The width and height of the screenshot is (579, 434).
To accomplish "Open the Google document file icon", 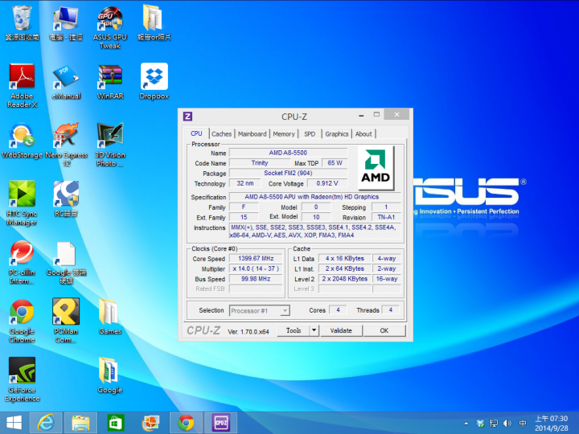I will coord(66,263).
